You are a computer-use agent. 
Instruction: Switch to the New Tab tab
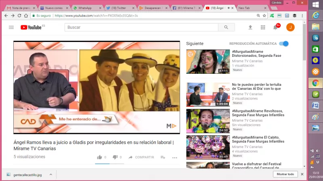[252, 8]
